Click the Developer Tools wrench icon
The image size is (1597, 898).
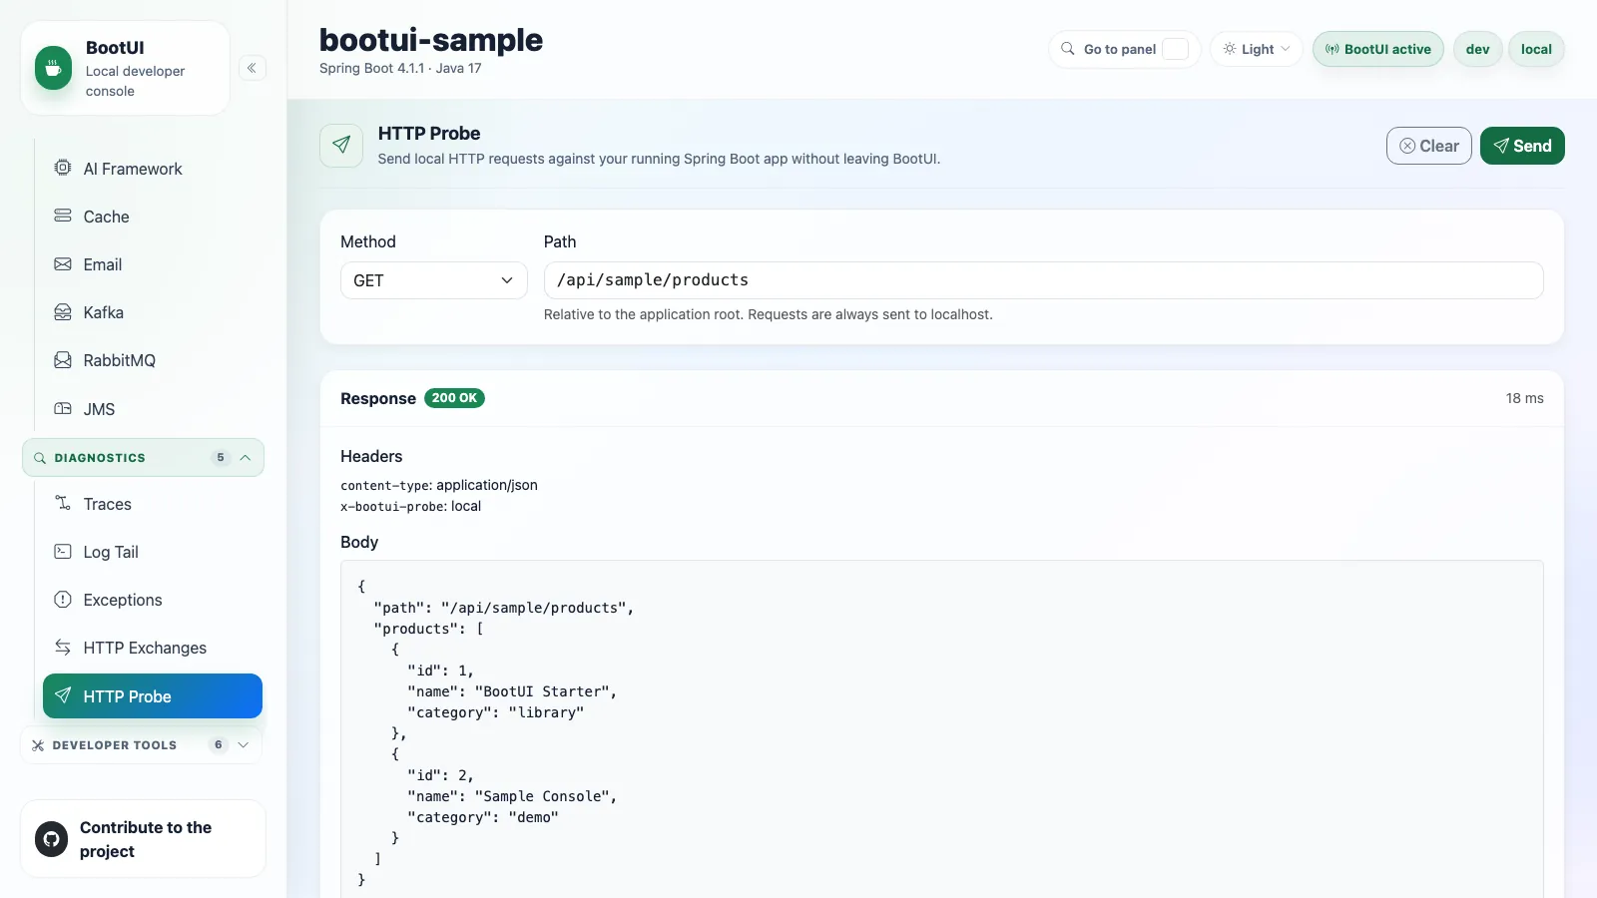[x=38, y=745]
